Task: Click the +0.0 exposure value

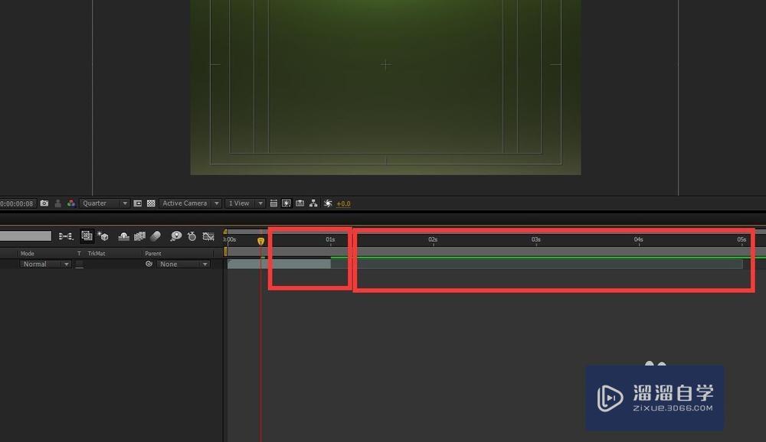Action: [343, 204]
